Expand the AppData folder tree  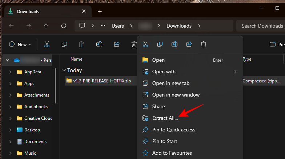10,72
